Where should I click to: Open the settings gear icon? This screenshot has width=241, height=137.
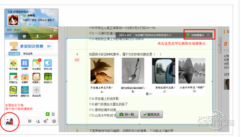[x=54, y=121]
